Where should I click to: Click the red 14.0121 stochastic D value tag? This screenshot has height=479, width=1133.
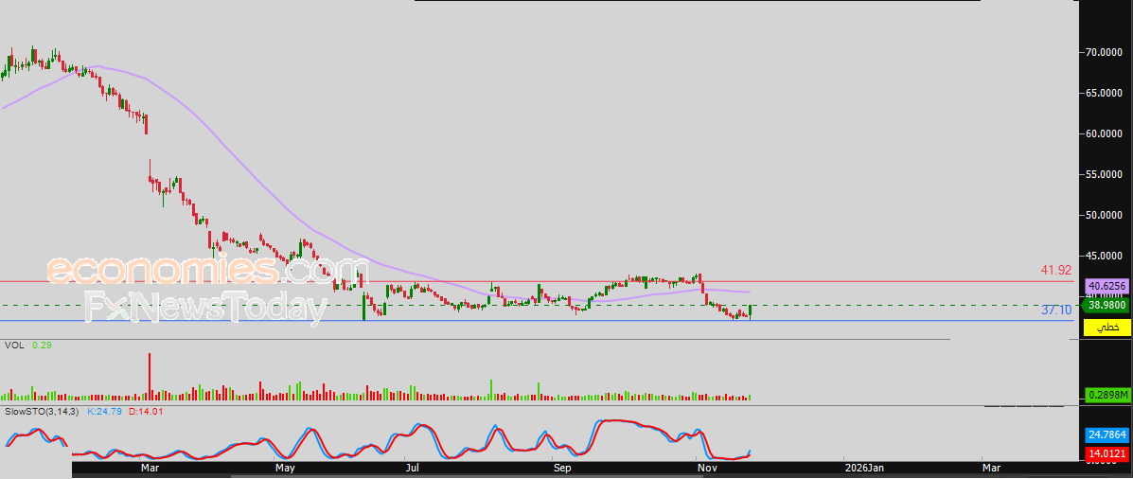[1106, 454]
